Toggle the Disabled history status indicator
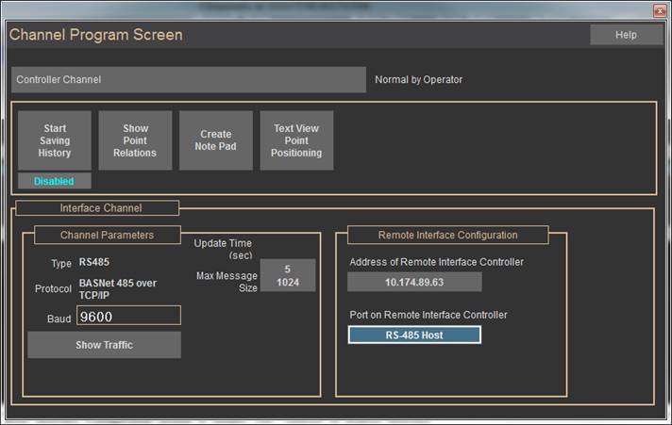This screenshot has width=672, height=425. point(54,181)
